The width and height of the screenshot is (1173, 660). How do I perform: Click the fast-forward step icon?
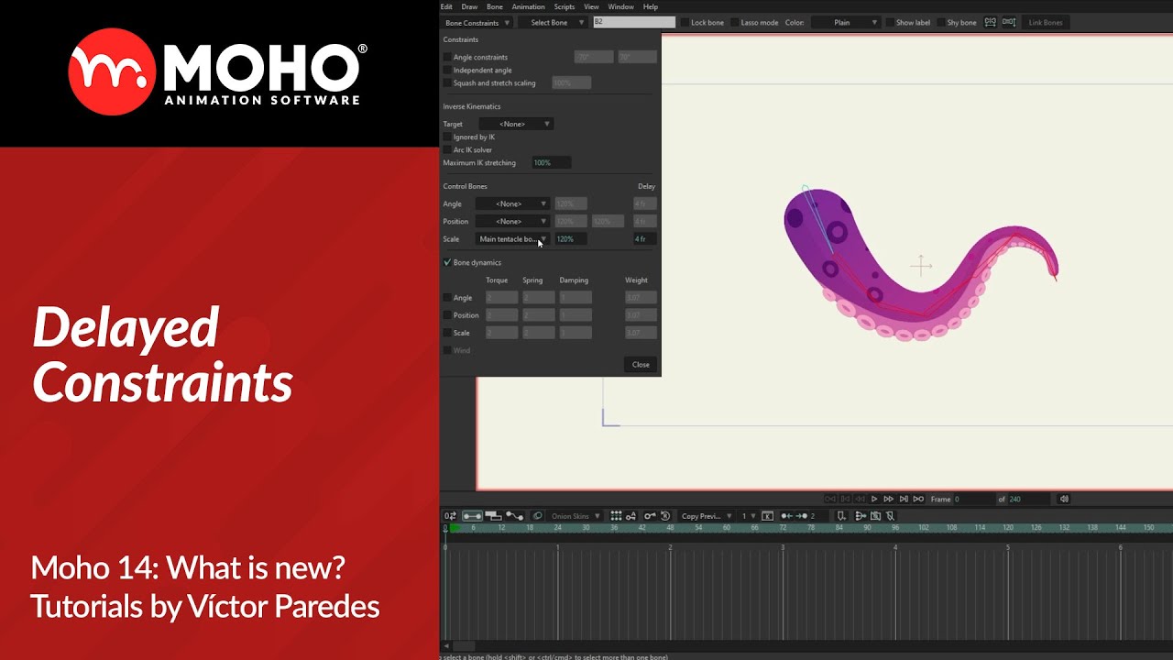(888, 500)
